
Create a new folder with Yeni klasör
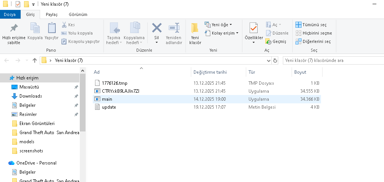pyautogui.click(x=195, y=33)
